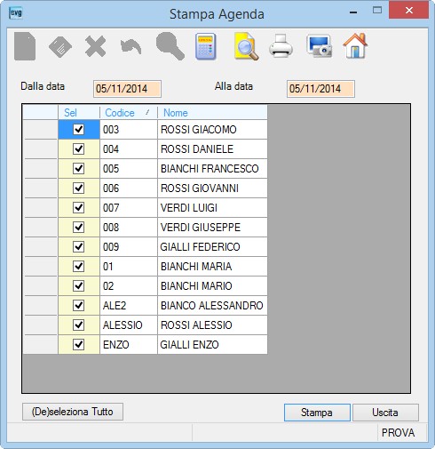Click the grey undo arrow icon

click(131, 47)
